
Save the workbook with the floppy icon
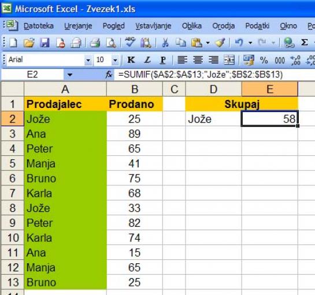pos(45,43)
